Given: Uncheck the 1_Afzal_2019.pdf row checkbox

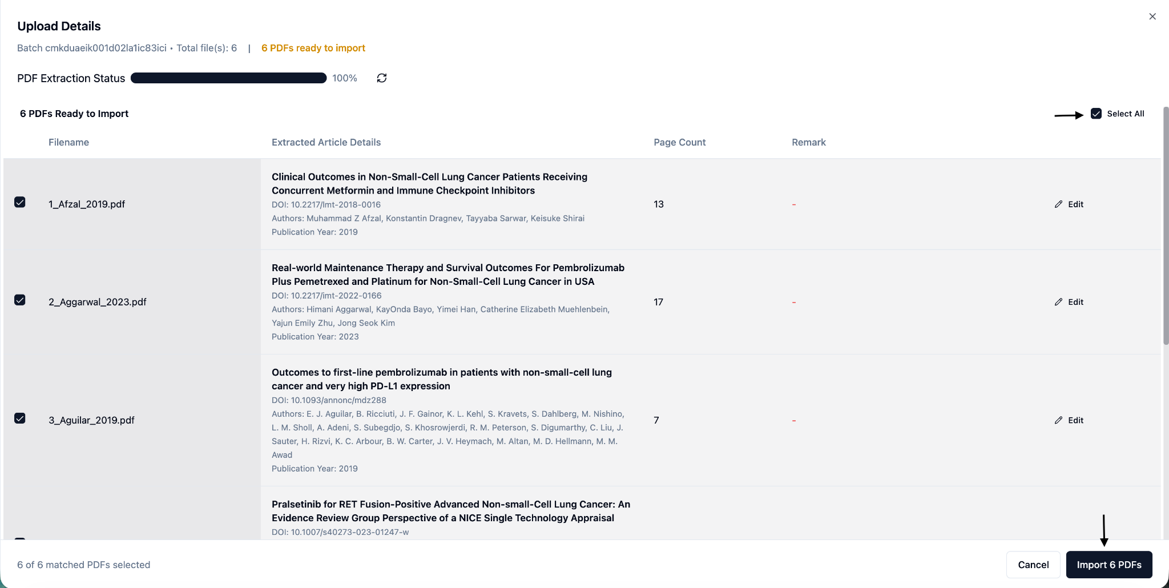Looking at the screenshot, I should point(20,202).
